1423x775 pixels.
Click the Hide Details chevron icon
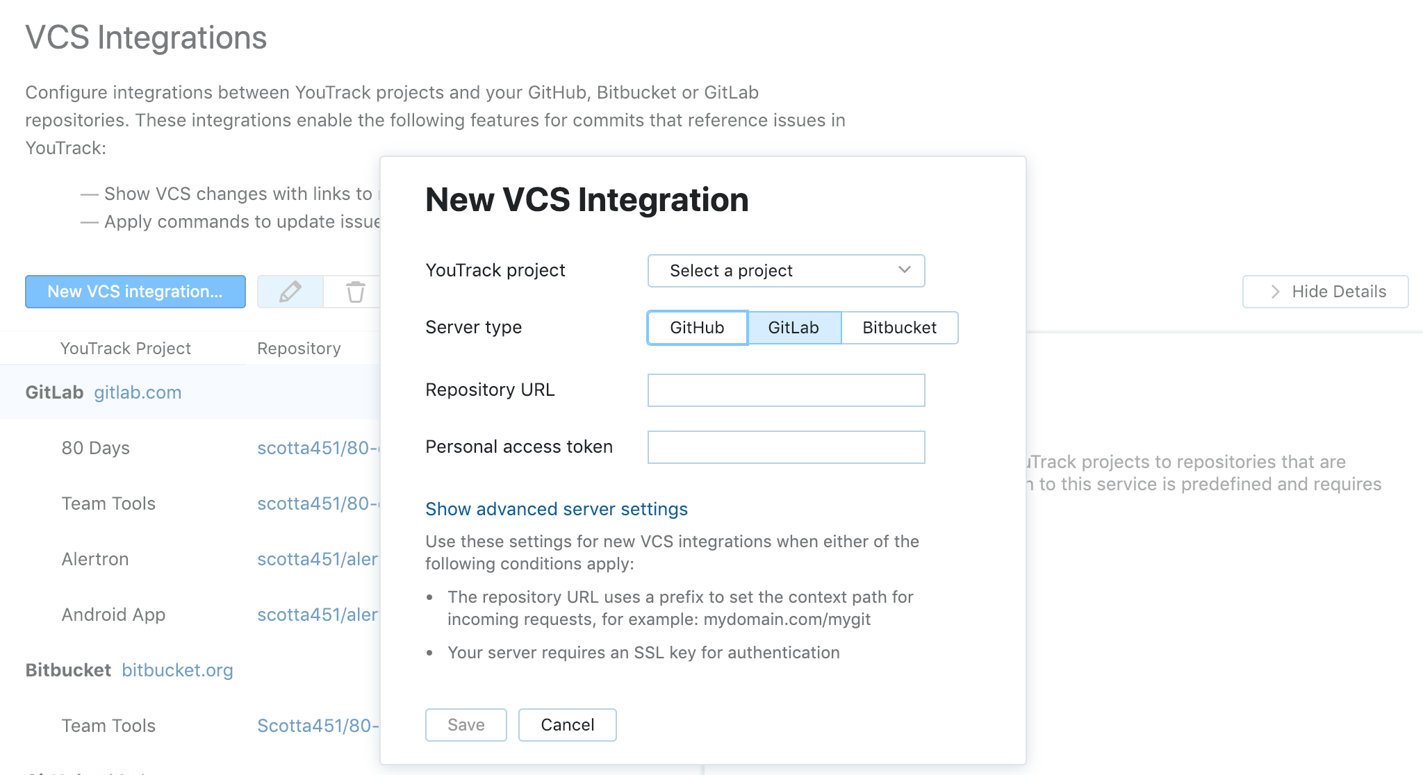[1275, 292]
